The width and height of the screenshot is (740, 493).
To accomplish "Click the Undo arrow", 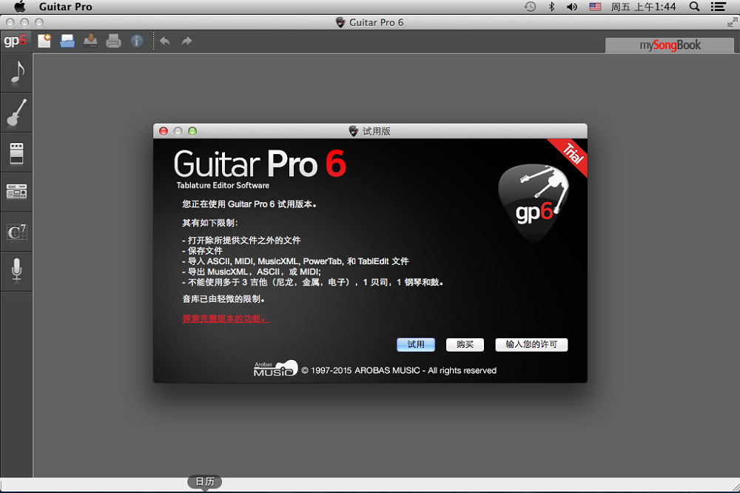I will tap(165, 41).
